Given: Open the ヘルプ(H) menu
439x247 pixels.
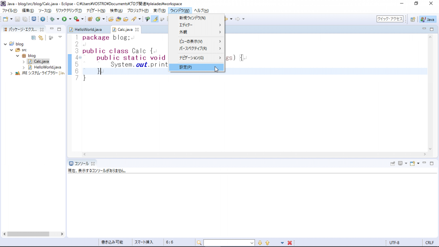Looking at the screenshot, I should click(201, 10).
